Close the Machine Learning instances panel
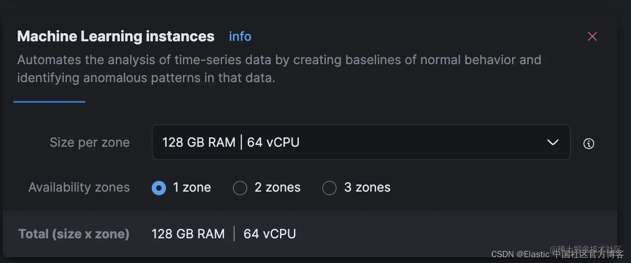 pos(592,37)
